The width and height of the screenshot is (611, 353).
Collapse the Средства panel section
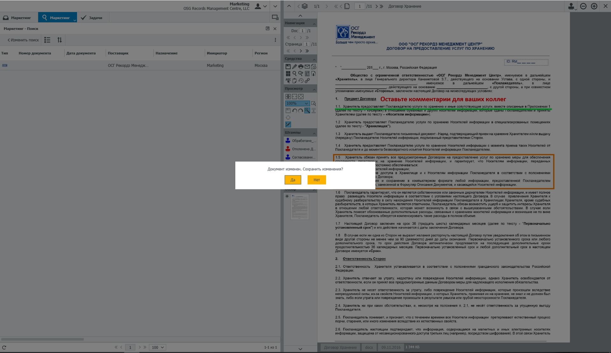(x=314, y=59)
